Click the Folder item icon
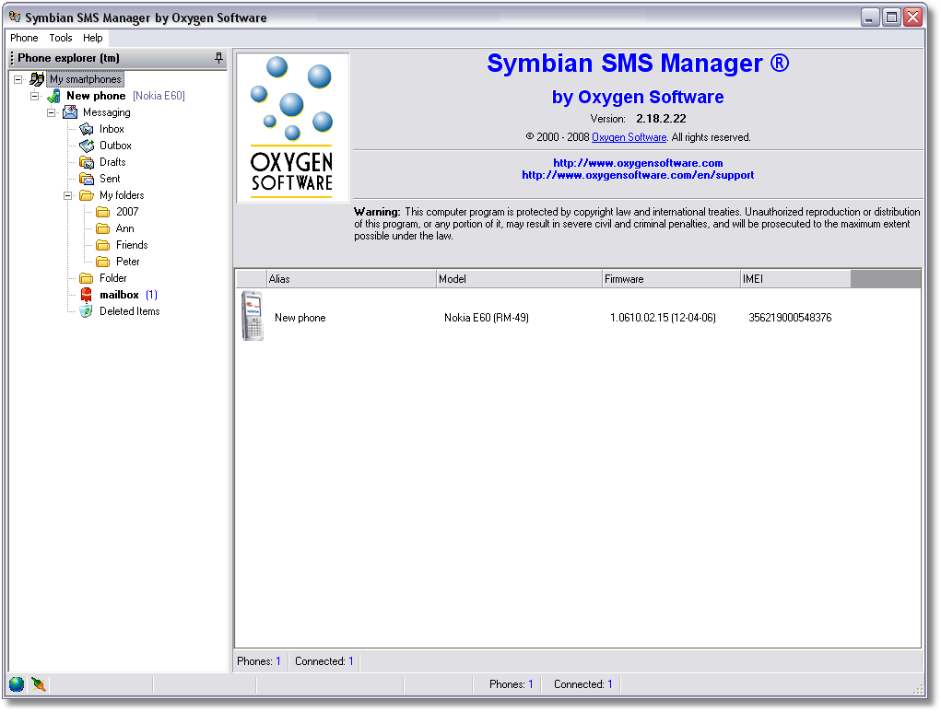Screen dimensions: 941x712 click(x=87, y=278)
